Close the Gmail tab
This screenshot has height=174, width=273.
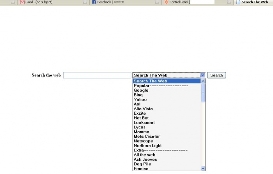point(85,2)
